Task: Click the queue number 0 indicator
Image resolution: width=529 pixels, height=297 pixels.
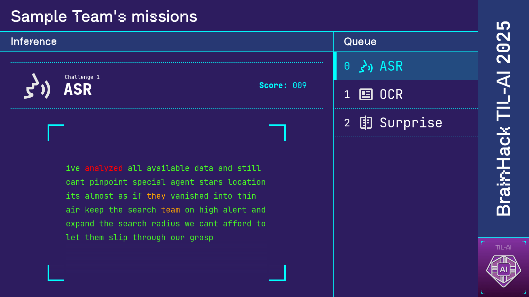Action: tap(347, 66)
